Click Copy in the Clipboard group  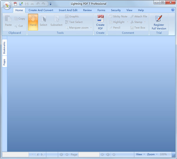click(20, 19)
